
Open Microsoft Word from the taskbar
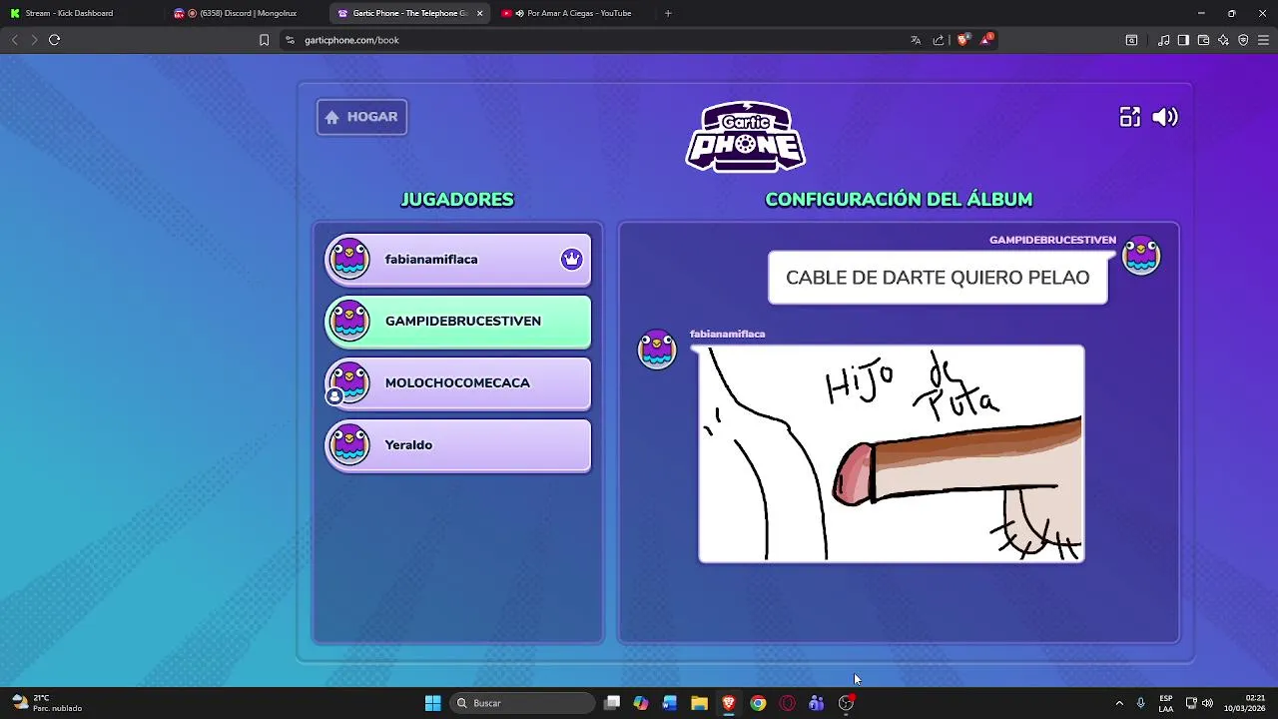[x=670, y=703]
